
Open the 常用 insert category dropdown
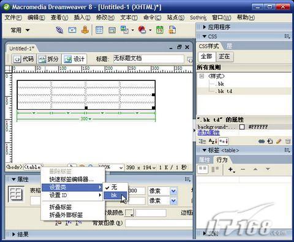pyautogui.click(x=20, y=31)
